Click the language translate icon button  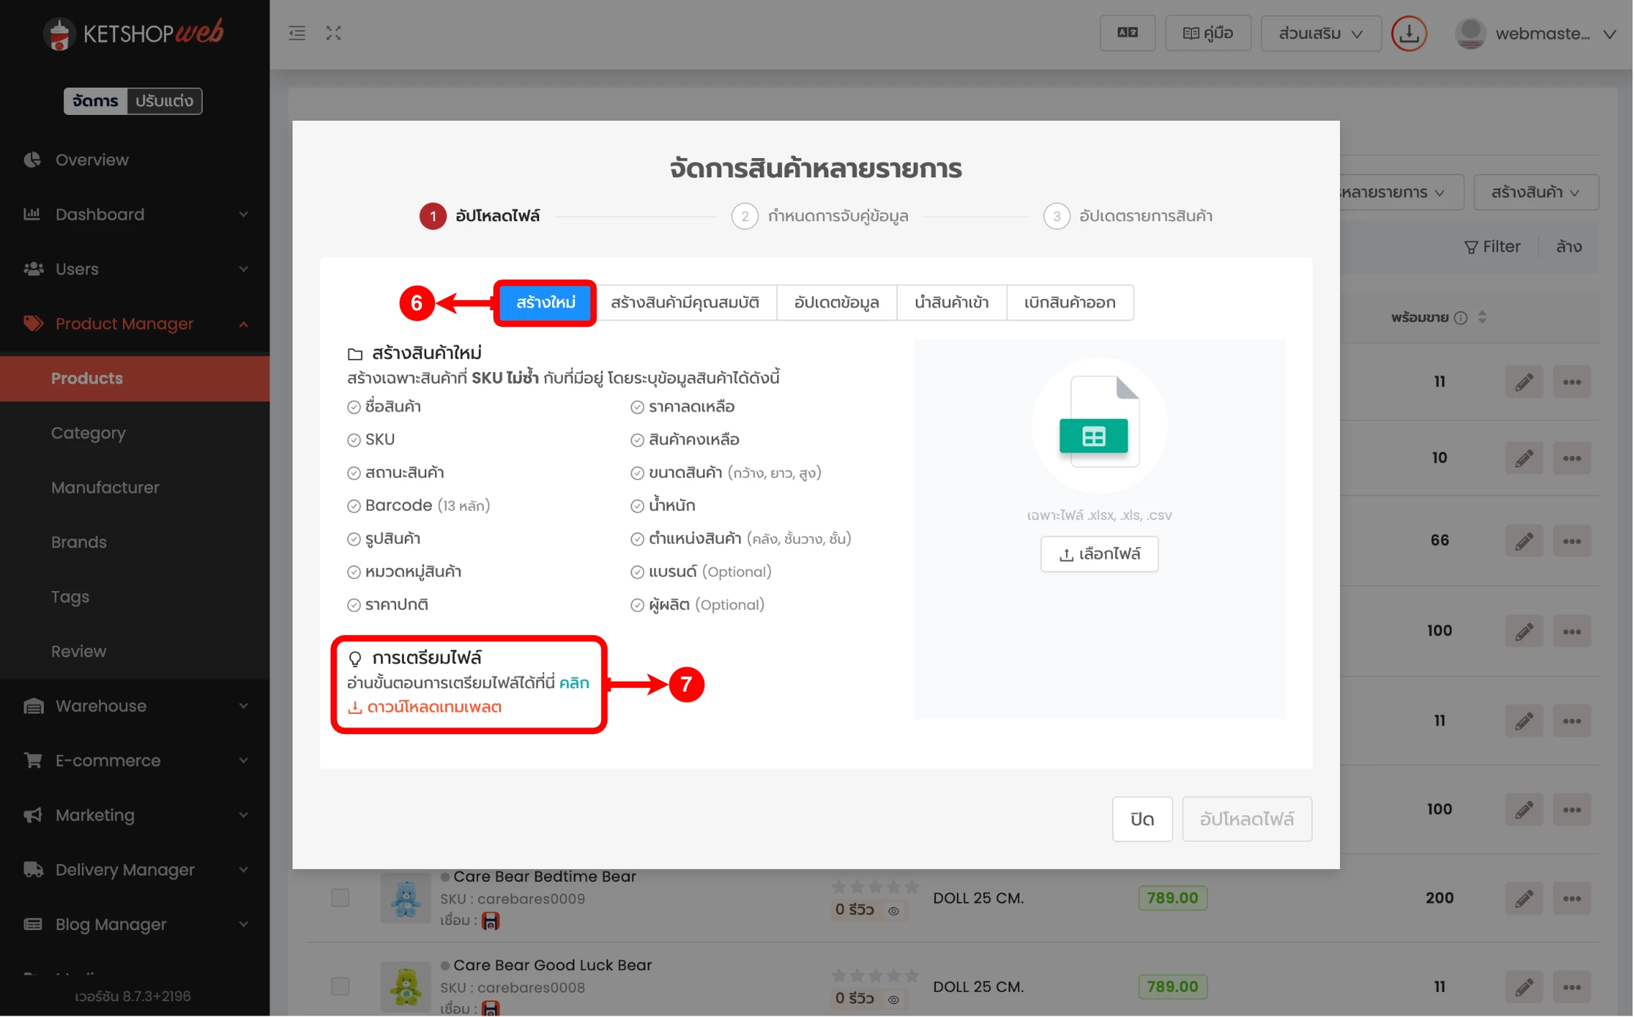pos(1127,33)
